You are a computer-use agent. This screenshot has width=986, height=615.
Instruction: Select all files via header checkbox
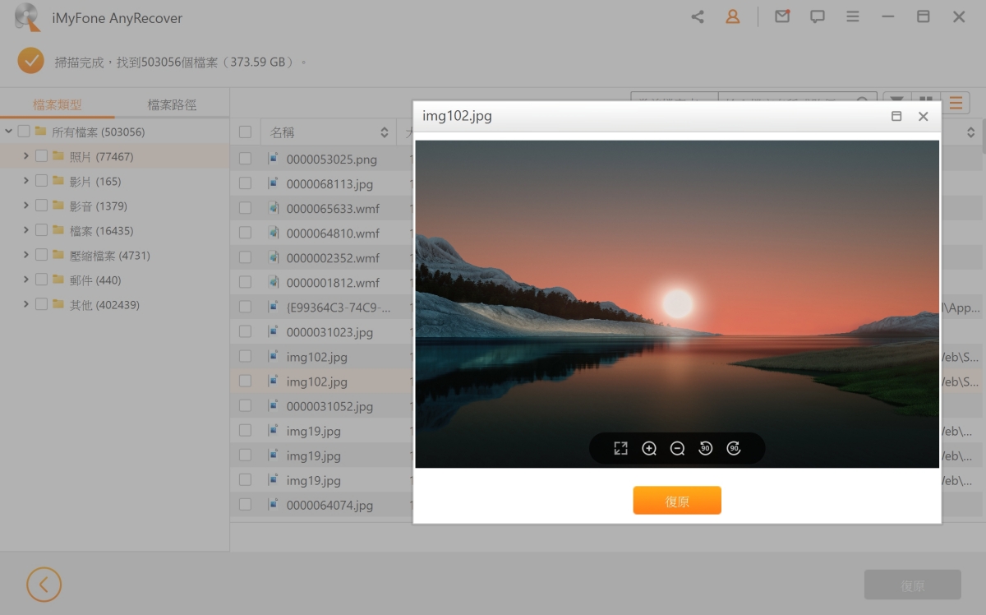245,132
